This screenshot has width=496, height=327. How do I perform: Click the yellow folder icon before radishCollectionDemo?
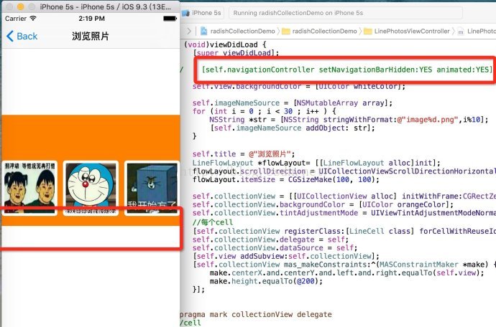click(286, 31)
